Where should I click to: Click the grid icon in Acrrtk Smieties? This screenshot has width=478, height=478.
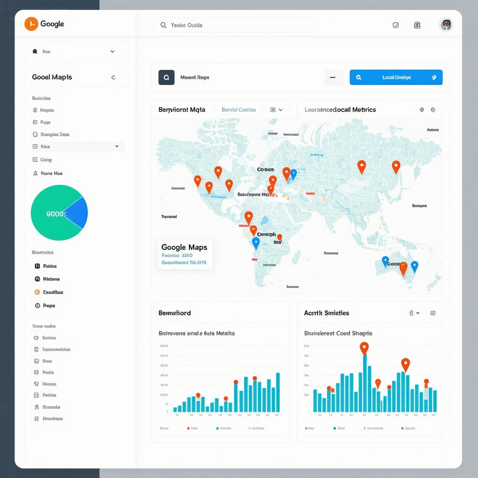point(433,313)
